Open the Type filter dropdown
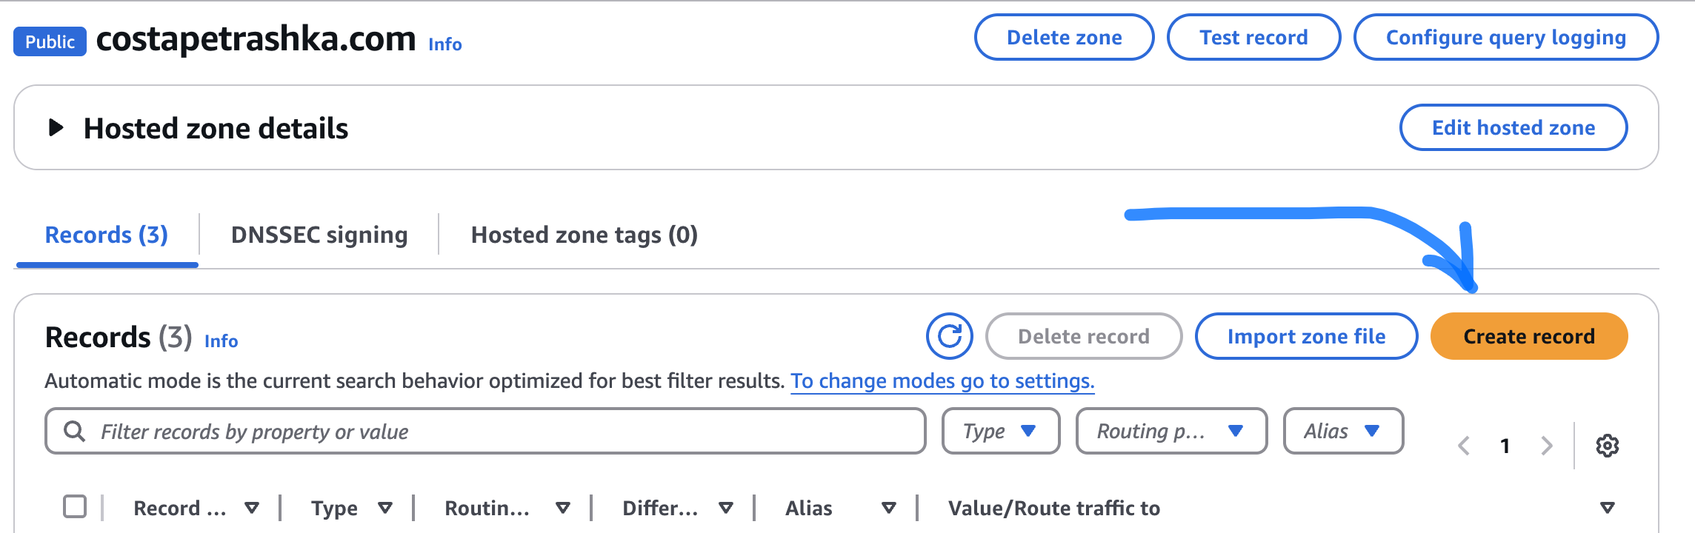 [1000, 431]
